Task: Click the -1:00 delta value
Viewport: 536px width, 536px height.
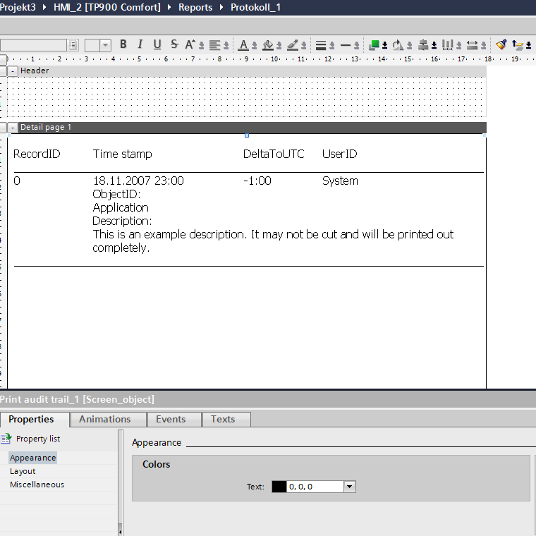Action: coord(257,181)
